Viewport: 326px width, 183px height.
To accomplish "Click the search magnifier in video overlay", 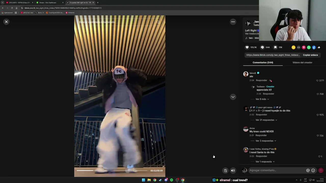I will pyautogui.click(x=158, y=22).
